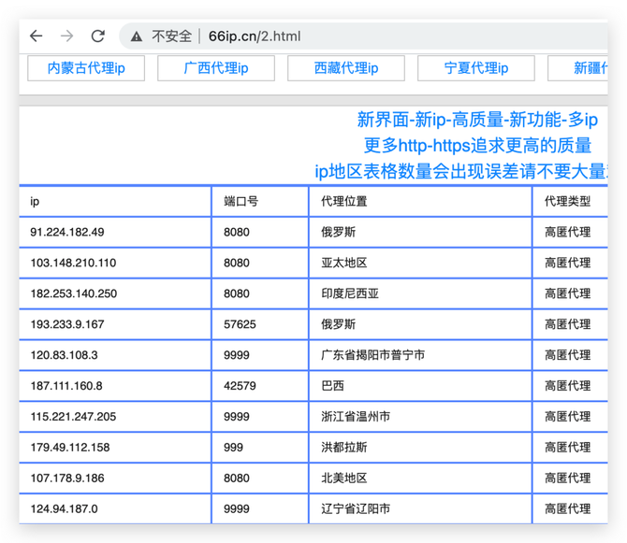Screen dimensions: 627x543
Task: Click the not-secure warning triangle icon
Action: (x=137, y=36)
